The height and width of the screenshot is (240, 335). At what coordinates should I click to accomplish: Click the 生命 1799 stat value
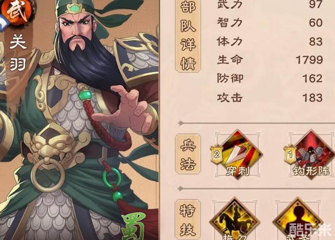(309, 60)
